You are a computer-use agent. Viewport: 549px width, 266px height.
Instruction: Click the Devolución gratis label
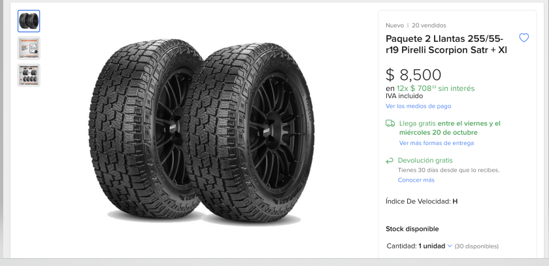click(x=425, y=160)
